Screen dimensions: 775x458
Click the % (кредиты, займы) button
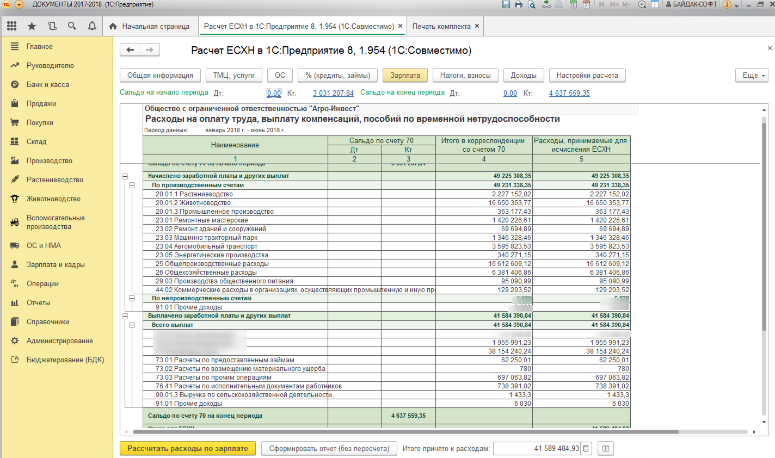[x=337, y=75]
